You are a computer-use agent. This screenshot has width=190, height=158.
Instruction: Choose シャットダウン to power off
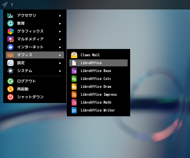(x=35, y=97)
